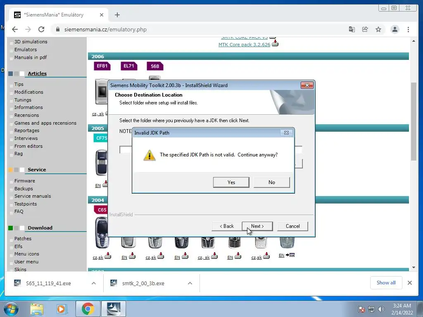
Task: Click the page scrollbar thumb
Action: tap(413, 122)
